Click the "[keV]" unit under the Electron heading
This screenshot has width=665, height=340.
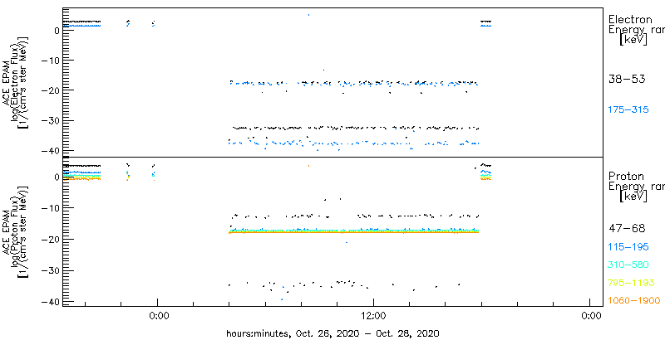(x=633, y=40)
